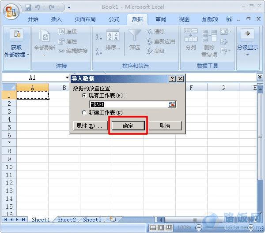The width and height of the screenshot is (265, 233).
Task: Expand 全部刷新 dropdown arrow
Action: click(x=44, y=55)
